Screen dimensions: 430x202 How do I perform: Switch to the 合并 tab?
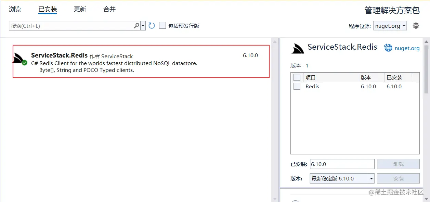point(109,9)
